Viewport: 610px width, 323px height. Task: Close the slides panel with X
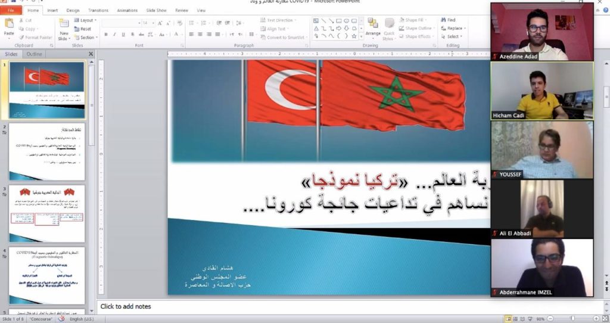pyautogui.click(x=91, y=54)
